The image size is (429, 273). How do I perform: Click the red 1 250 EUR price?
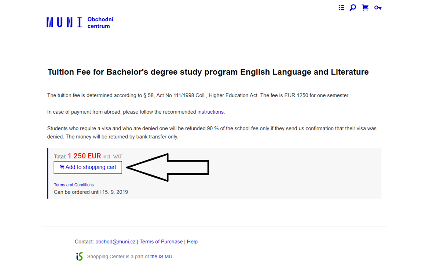pos(84,156)
